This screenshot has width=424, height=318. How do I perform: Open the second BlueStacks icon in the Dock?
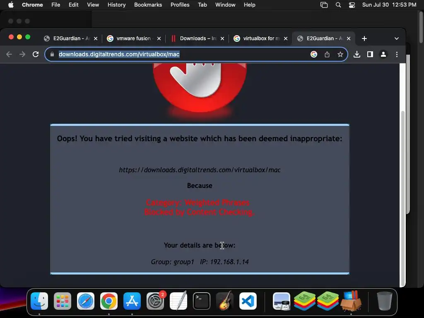(x=328, y=301)
